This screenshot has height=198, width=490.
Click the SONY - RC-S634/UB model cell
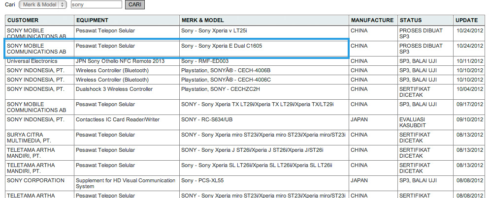coord(264,122)
